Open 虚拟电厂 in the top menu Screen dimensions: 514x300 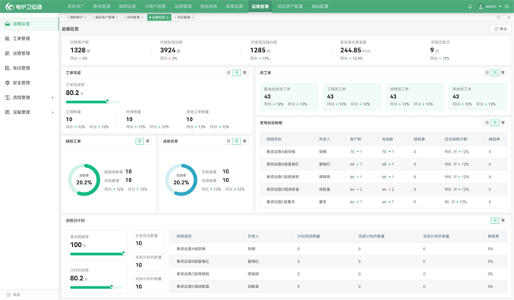click(76, 6)
